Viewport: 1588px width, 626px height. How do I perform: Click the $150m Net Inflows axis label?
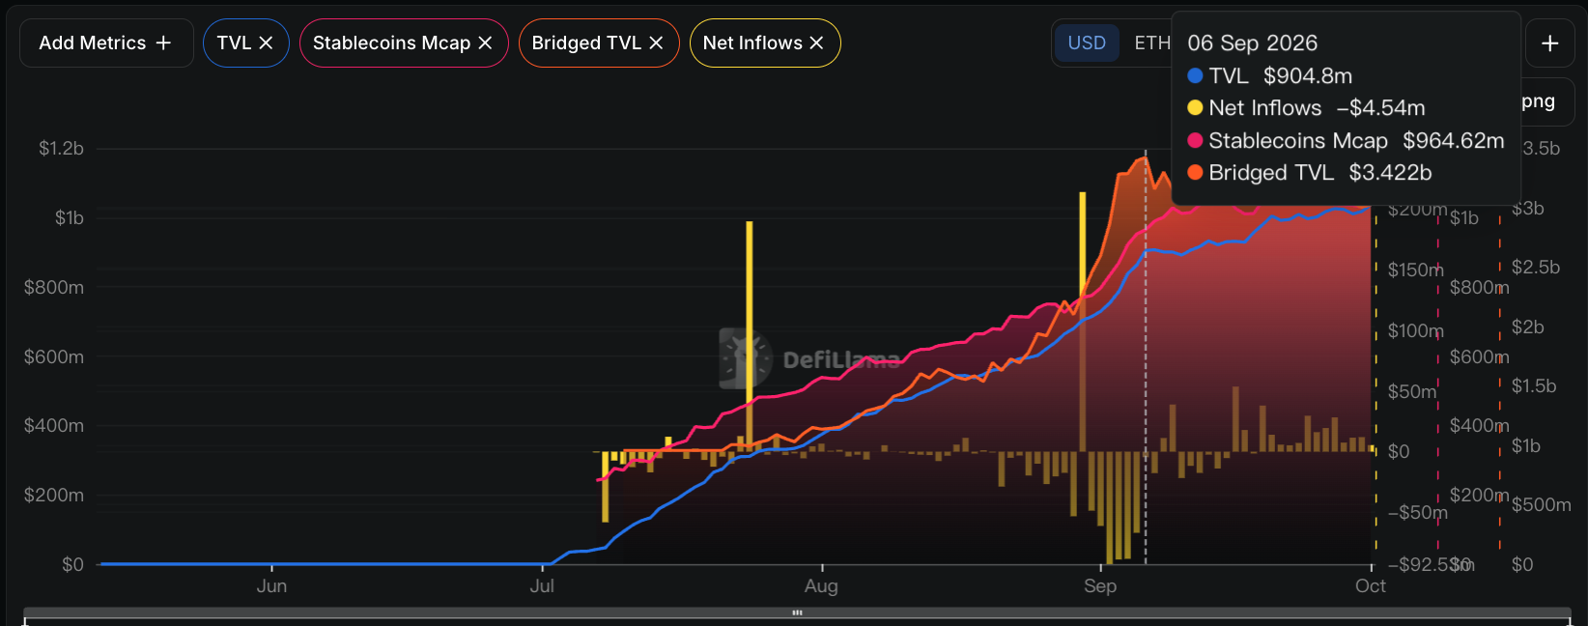click(x=1416, y=270)
